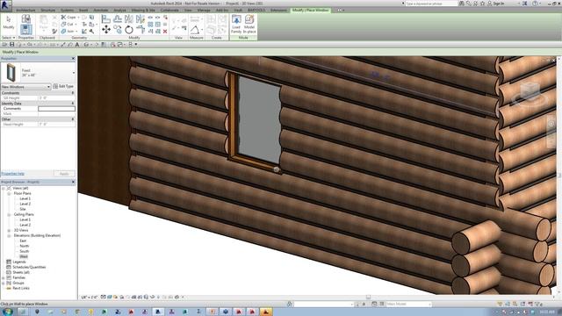Collapse the Other properties section
562x316 pixels.
tap(73, 119)
